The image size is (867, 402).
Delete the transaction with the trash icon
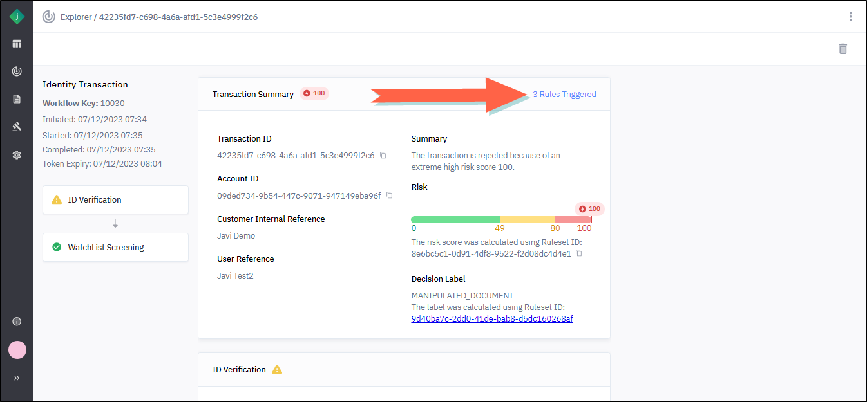[x=843, y=49]
